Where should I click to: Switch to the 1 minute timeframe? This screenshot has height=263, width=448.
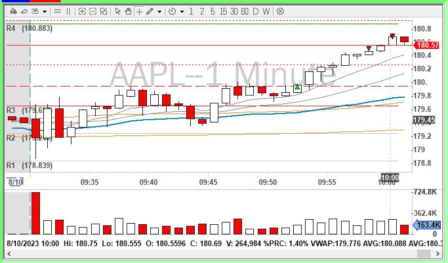[x=191, y=11]
